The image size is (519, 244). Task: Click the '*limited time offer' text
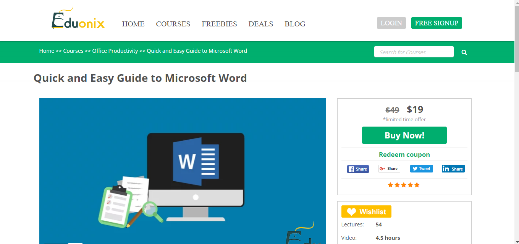click(404, 120)
